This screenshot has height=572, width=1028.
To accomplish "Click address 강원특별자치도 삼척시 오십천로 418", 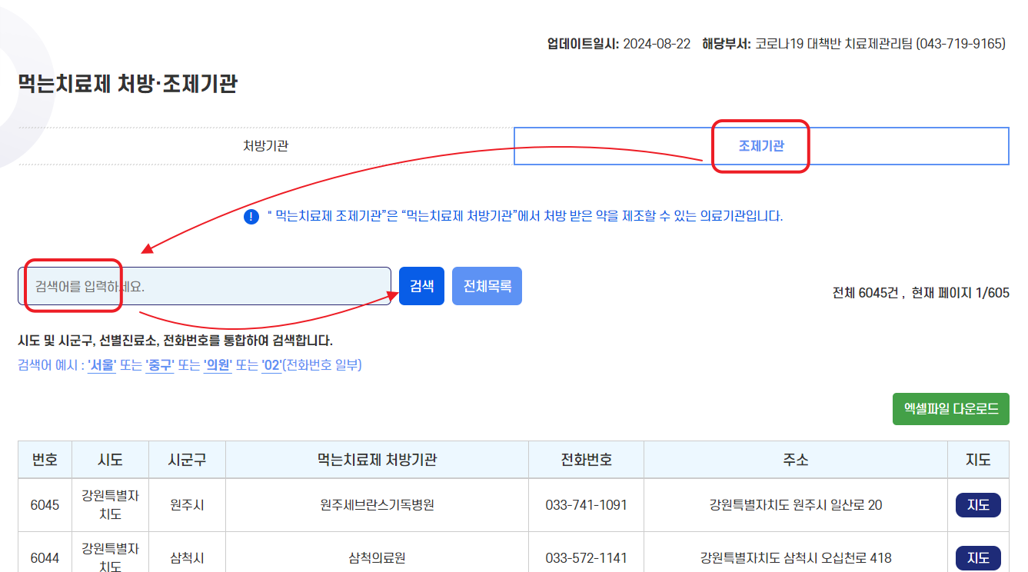I will pyautogui.click(x=796, y=558).
